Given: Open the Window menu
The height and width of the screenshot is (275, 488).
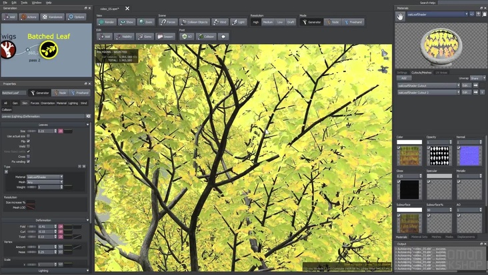Looking at the screenshot, I should coord(37,3).
